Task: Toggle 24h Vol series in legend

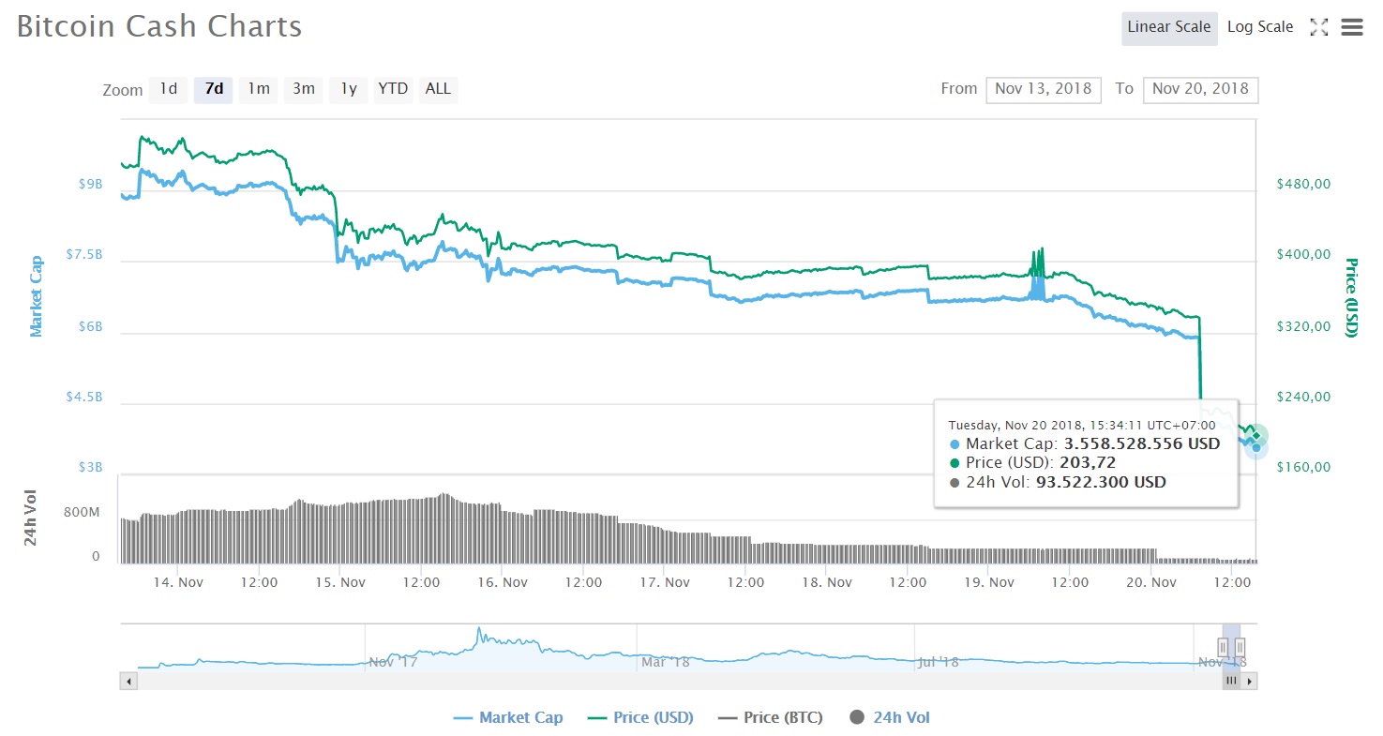Action: (890, 717)
